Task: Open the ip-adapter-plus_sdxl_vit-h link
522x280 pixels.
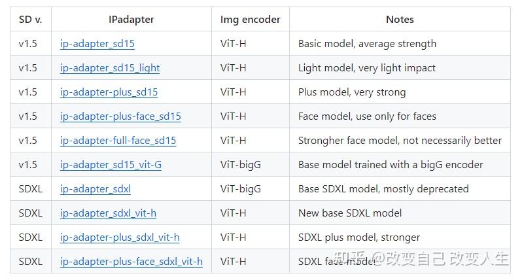Action: [120, 237]
